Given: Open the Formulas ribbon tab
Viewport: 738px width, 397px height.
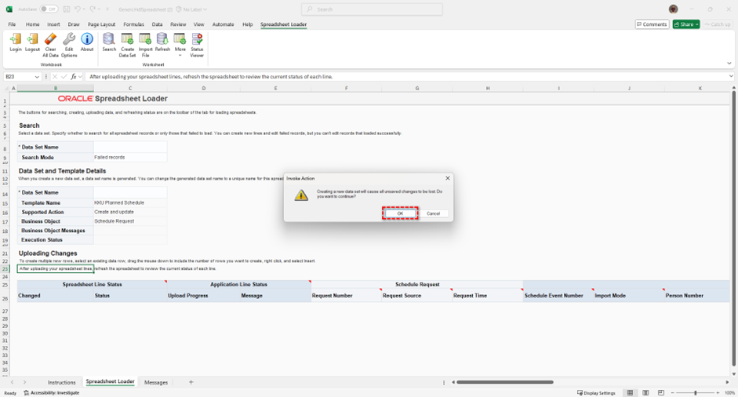Looking at the screenshot, I should click(x=133, y=24).
